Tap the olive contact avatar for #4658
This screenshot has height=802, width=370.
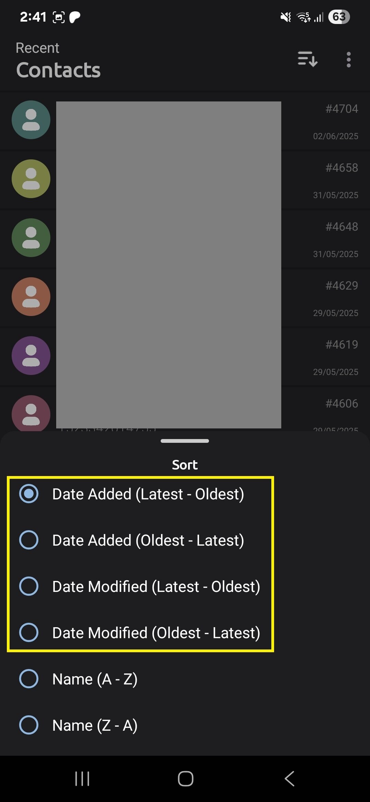click(x=31, y=179)
